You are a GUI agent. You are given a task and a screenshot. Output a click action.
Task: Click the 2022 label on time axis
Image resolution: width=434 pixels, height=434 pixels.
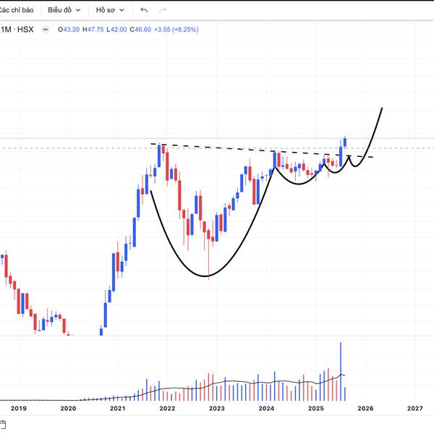(167, 408)
